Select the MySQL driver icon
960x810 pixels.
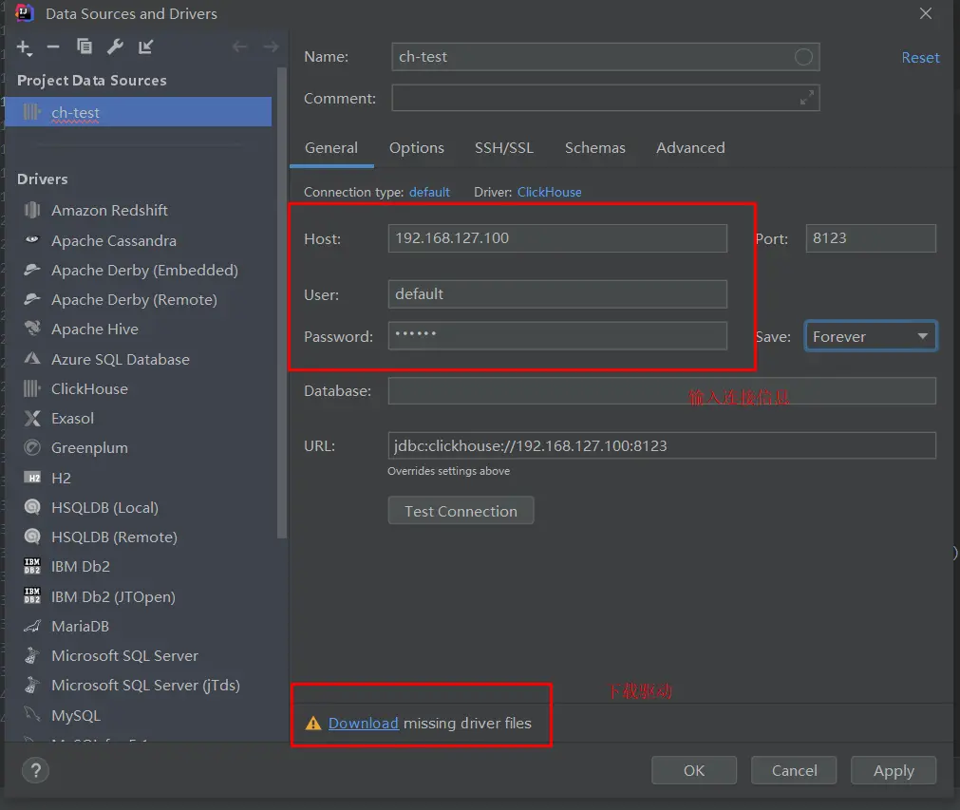32,714
